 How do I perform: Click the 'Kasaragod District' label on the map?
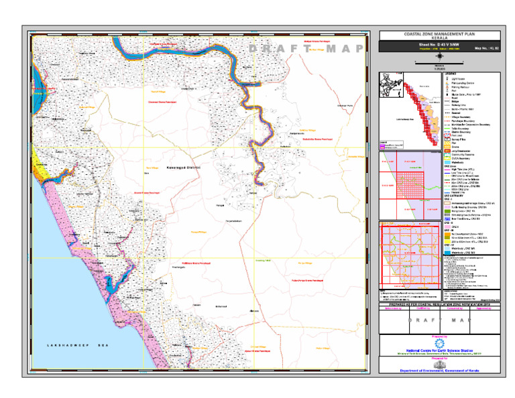point(183,168)
